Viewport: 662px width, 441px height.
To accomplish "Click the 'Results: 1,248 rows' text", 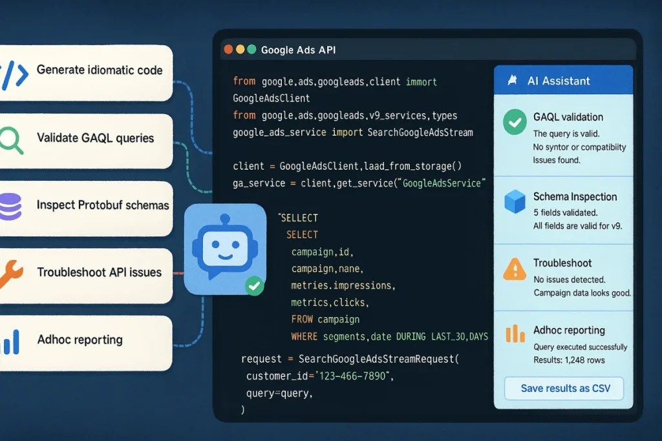I will pos(569,360).
